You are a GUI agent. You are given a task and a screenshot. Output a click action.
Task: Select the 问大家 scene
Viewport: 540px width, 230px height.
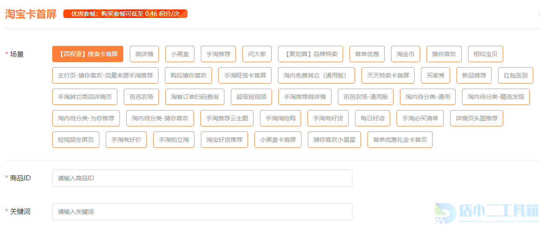pos(257,54)
